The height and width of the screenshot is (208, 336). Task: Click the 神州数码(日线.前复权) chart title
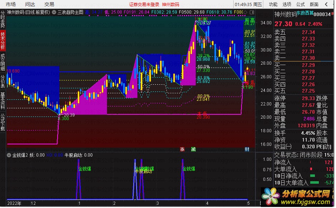29,13
